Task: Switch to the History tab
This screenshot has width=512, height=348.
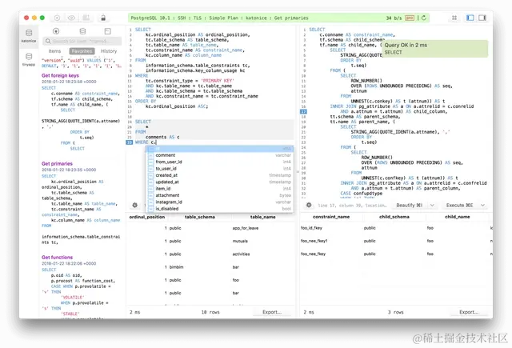Action: pos(109,51)
